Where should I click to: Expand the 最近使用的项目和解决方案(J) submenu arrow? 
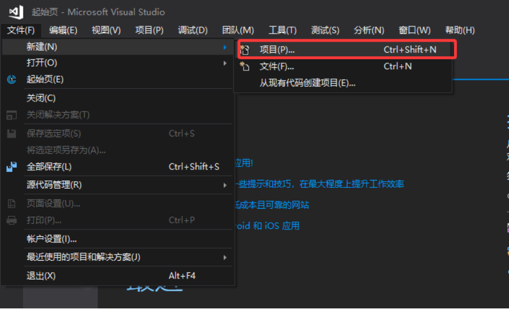[225, 258]
